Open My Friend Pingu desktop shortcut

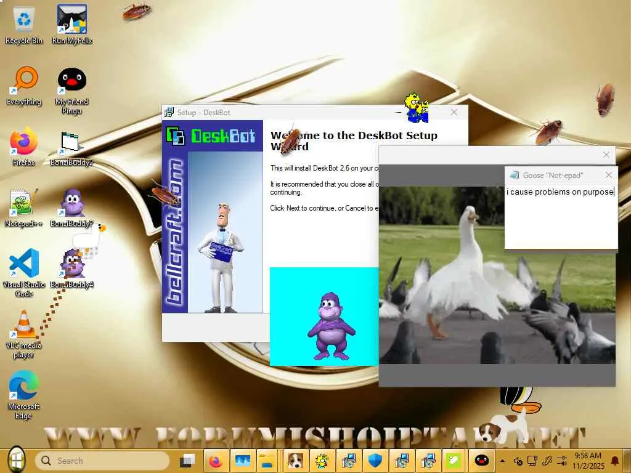(x=72, y=91)
